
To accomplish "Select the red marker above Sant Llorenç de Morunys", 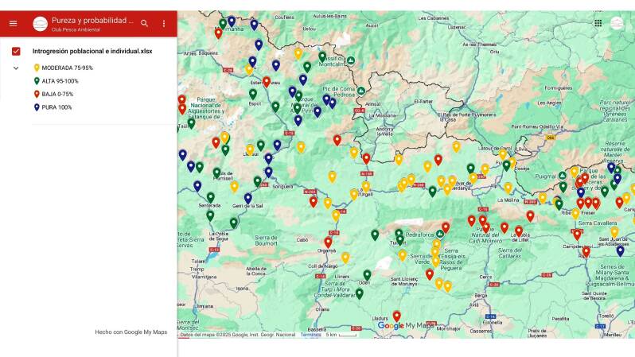I will 430,274.
